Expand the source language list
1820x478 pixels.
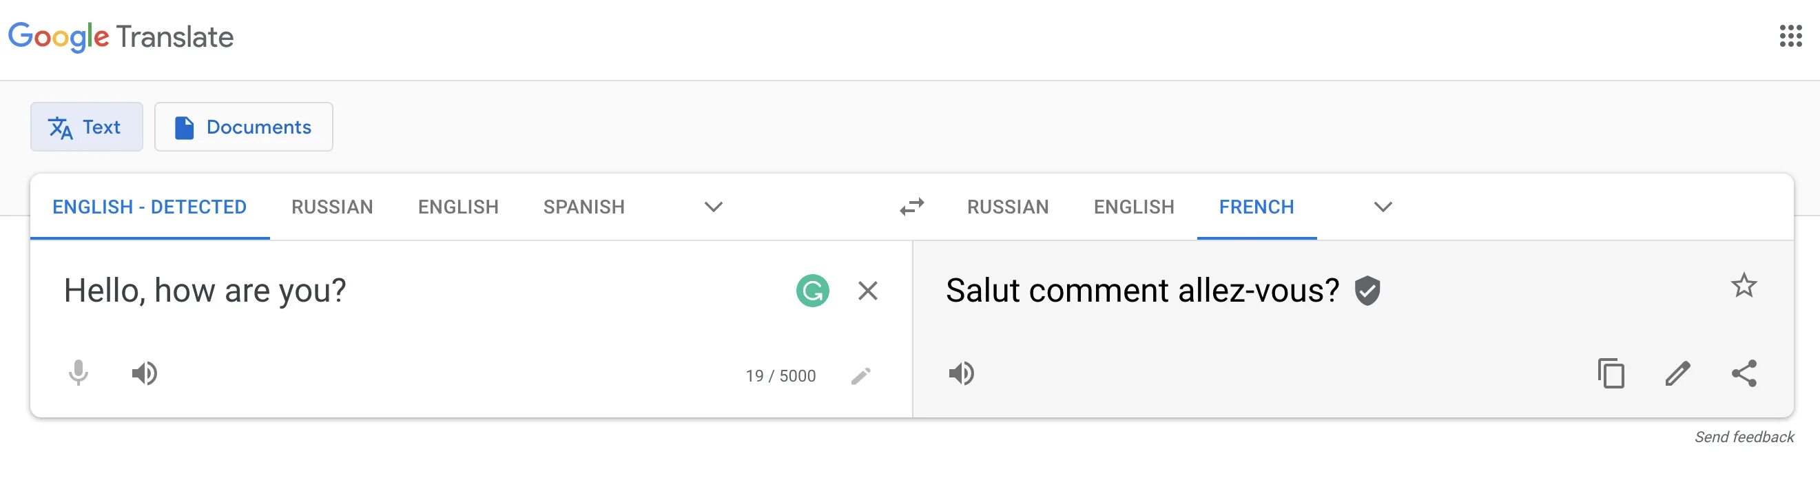click(714, 207)
